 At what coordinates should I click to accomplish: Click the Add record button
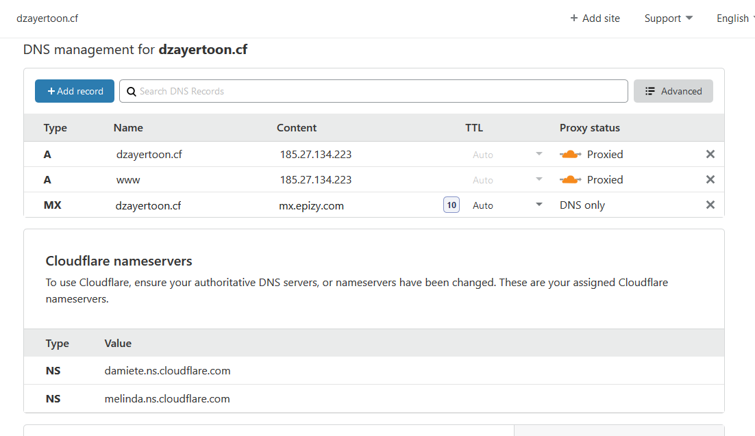75,91
